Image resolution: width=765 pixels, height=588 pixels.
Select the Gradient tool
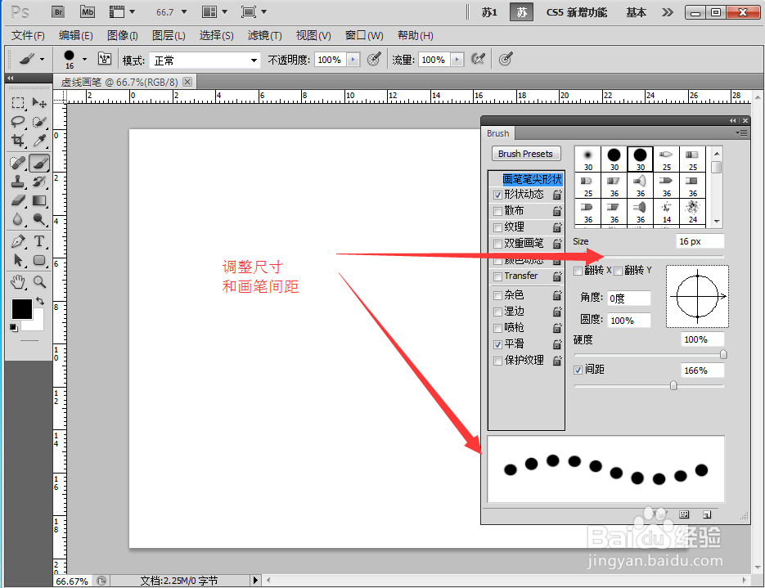(39, 200)
